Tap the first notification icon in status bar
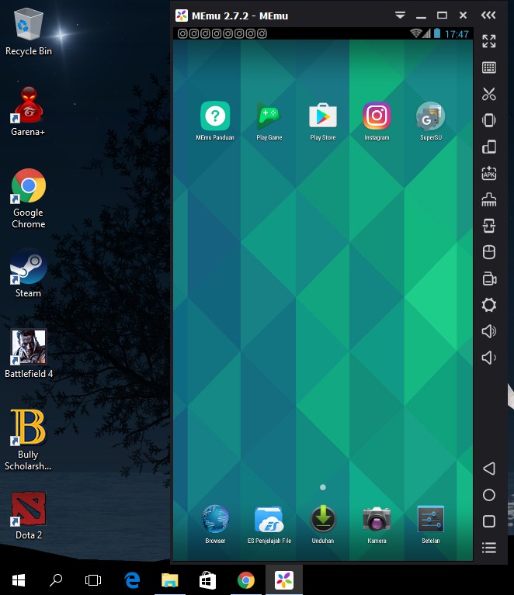Viewport: 514px width, 595px height. click(x=182, y=34)
